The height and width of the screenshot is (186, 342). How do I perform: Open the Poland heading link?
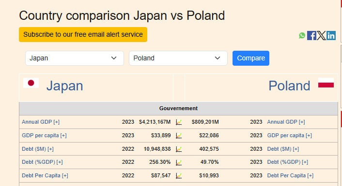pos(289,86)
